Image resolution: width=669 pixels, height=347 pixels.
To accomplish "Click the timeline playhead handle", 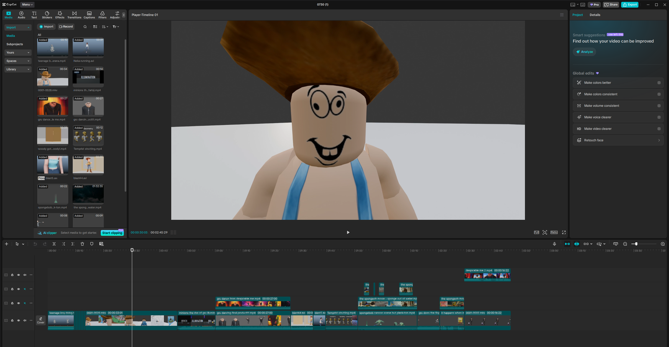I will [x=132, y=250].
